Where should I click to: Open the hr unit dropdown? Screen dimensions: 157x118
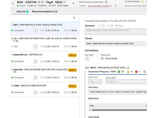99,82
